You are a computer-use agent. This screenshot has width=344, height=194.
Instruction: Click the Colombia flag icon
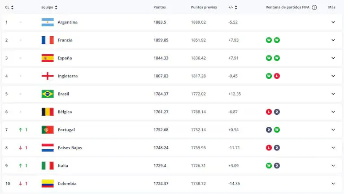pos(47,184)
